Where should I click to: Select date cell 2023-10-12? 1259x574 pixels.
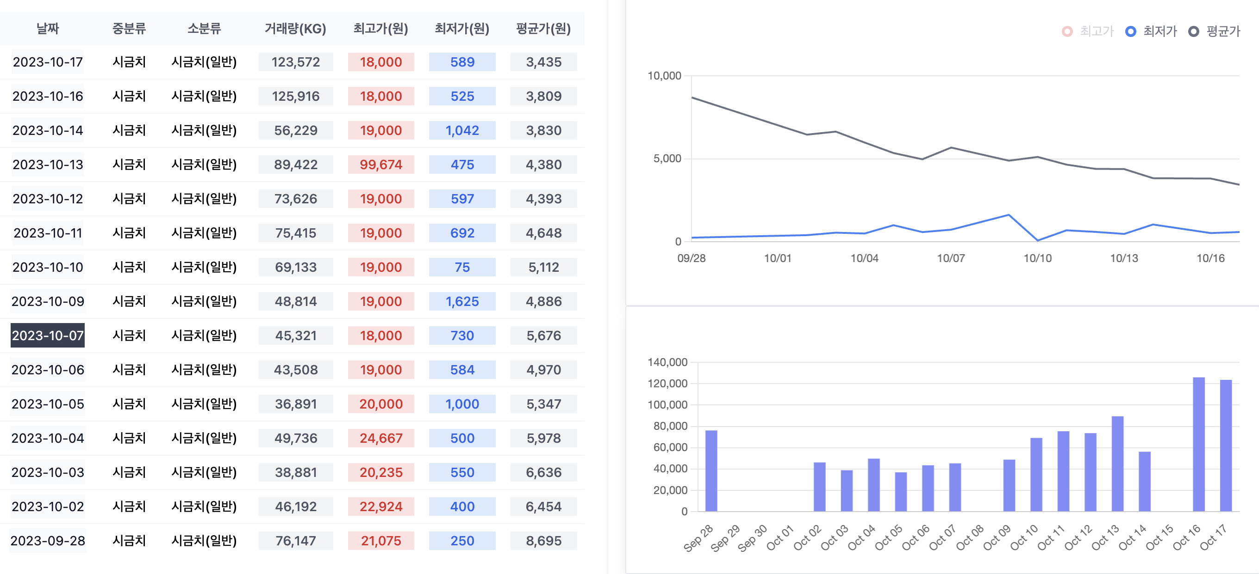click(x=48, y=199)
